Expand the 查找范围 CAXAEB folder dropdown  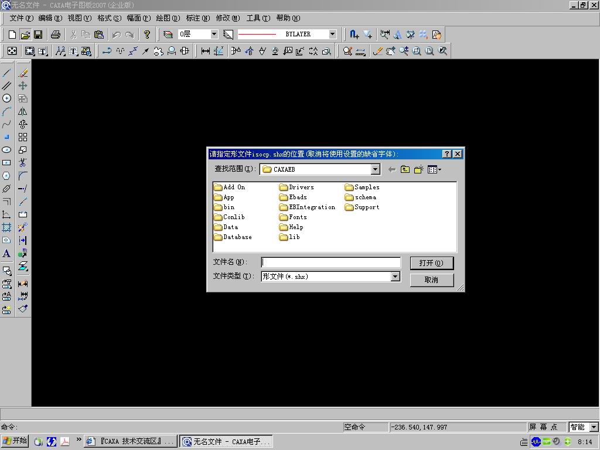point(376,169)
